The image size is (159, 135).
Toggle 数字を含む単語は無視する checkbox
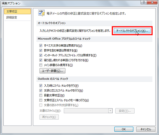41,50
